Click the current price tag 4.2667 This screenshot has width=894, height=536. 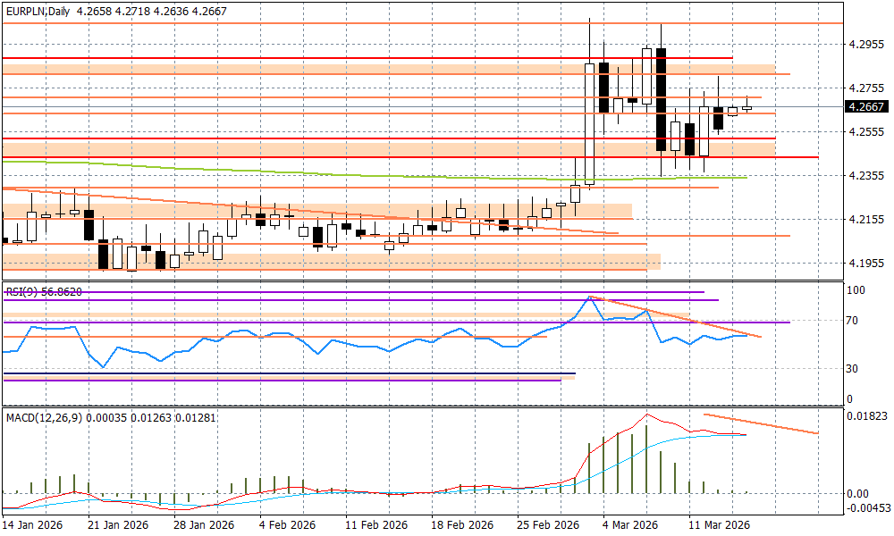point(866,107)
